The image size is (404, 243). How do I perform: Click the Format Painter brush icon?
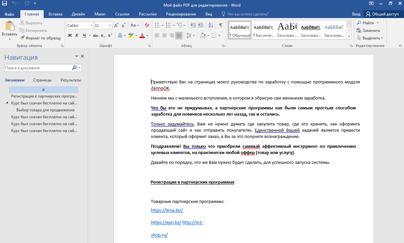coord(22,38)
